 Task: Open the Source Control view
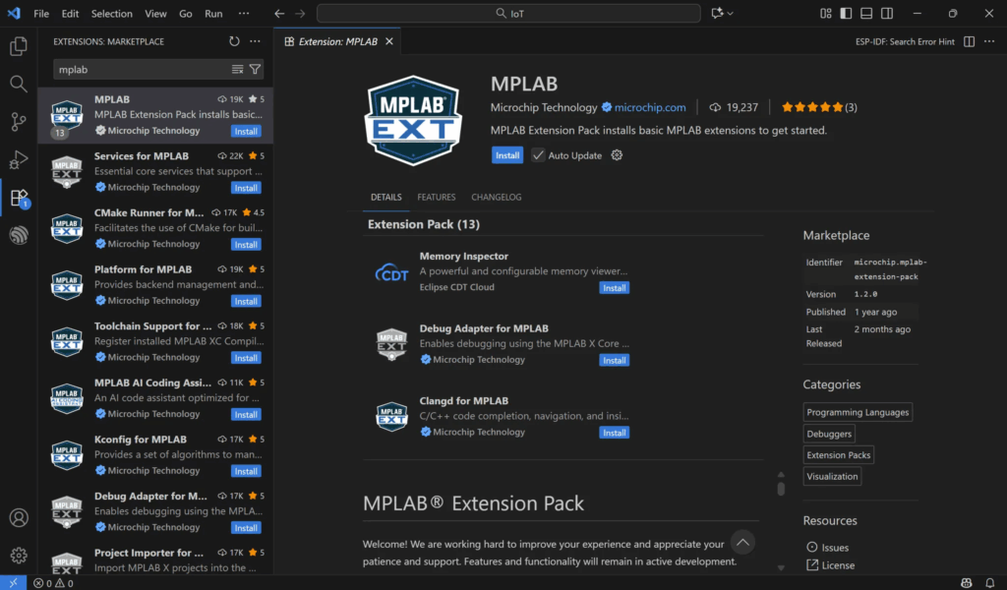pos(18,122)
